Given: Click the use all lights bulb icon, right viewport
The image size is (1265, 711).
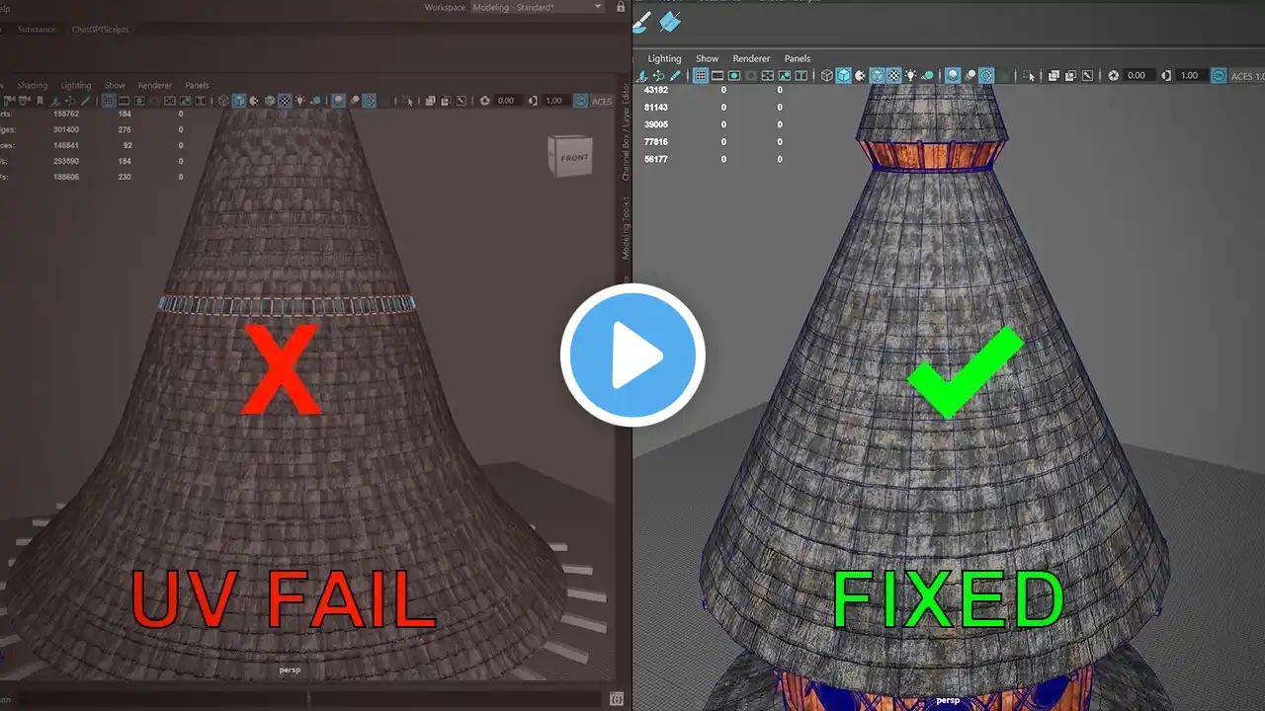Looking at the screenshot, I should point(910,76).
